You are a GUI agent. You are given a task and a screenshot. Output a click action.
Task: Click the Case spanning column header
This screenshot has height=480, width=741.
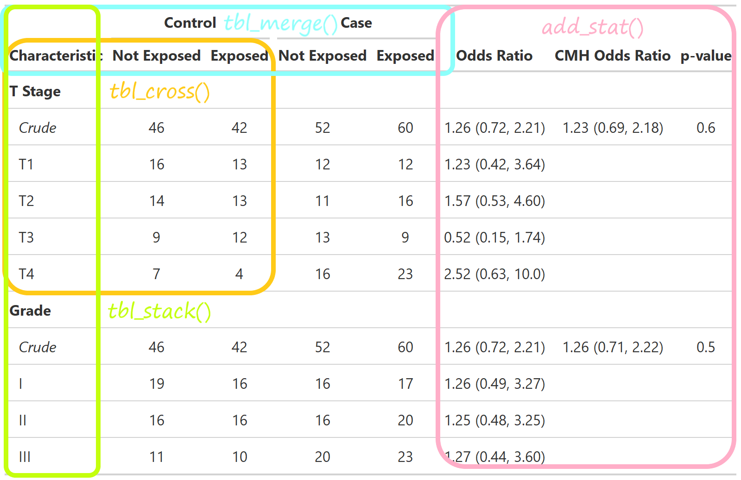[x=356, y=23]
